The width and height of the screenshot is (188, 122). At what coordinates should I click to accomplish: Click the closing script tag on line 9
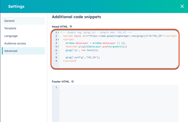(x=69, y=61)
